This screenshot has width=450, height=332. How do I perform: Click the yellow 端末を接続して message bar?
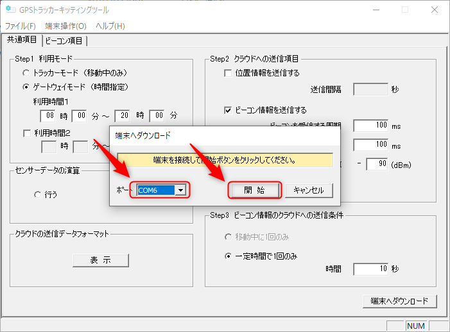(225, 160)
